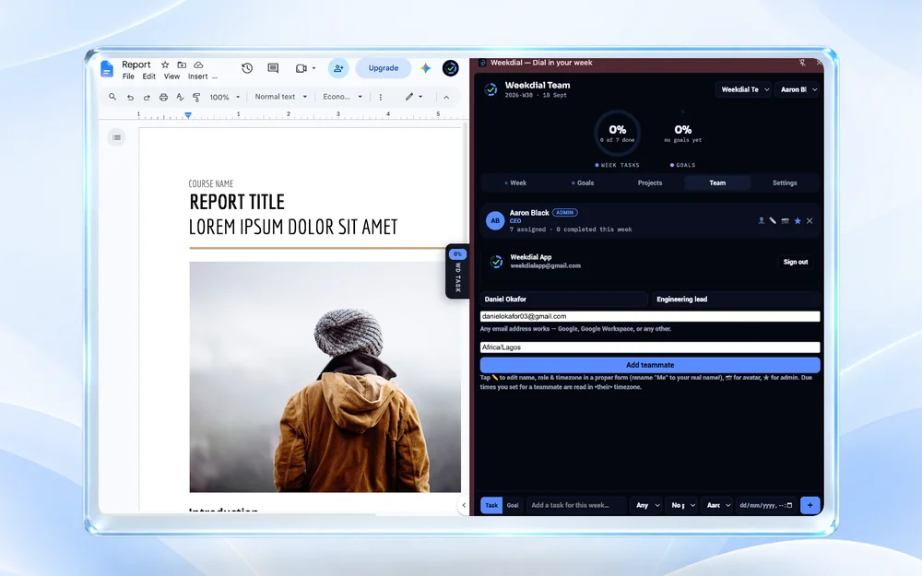This screenshot has height=576, width=922.
Task: Open the No project dropdown
Action: 681,505
